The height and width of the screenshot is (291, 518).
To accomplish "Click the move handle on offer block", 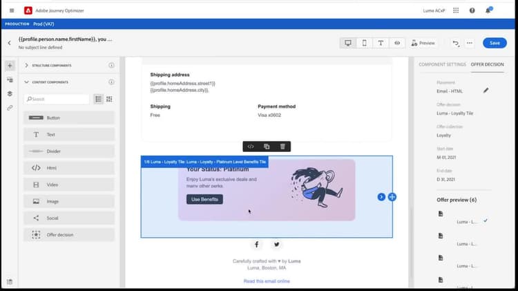I will (392, 197).
